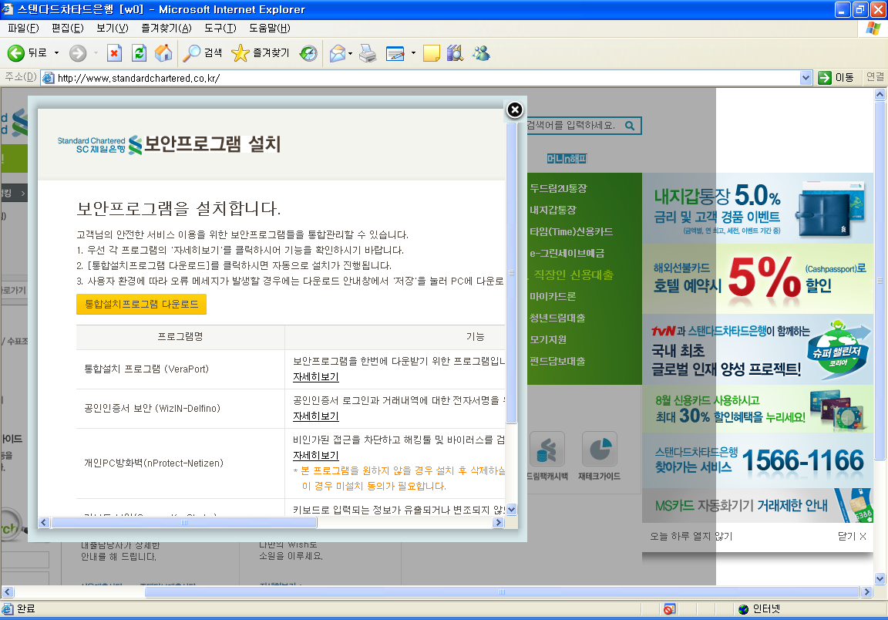Click popup horizontal scrollbar right arrow
Viewport: 888px width, 620px height.
click(x=499, y=523)
